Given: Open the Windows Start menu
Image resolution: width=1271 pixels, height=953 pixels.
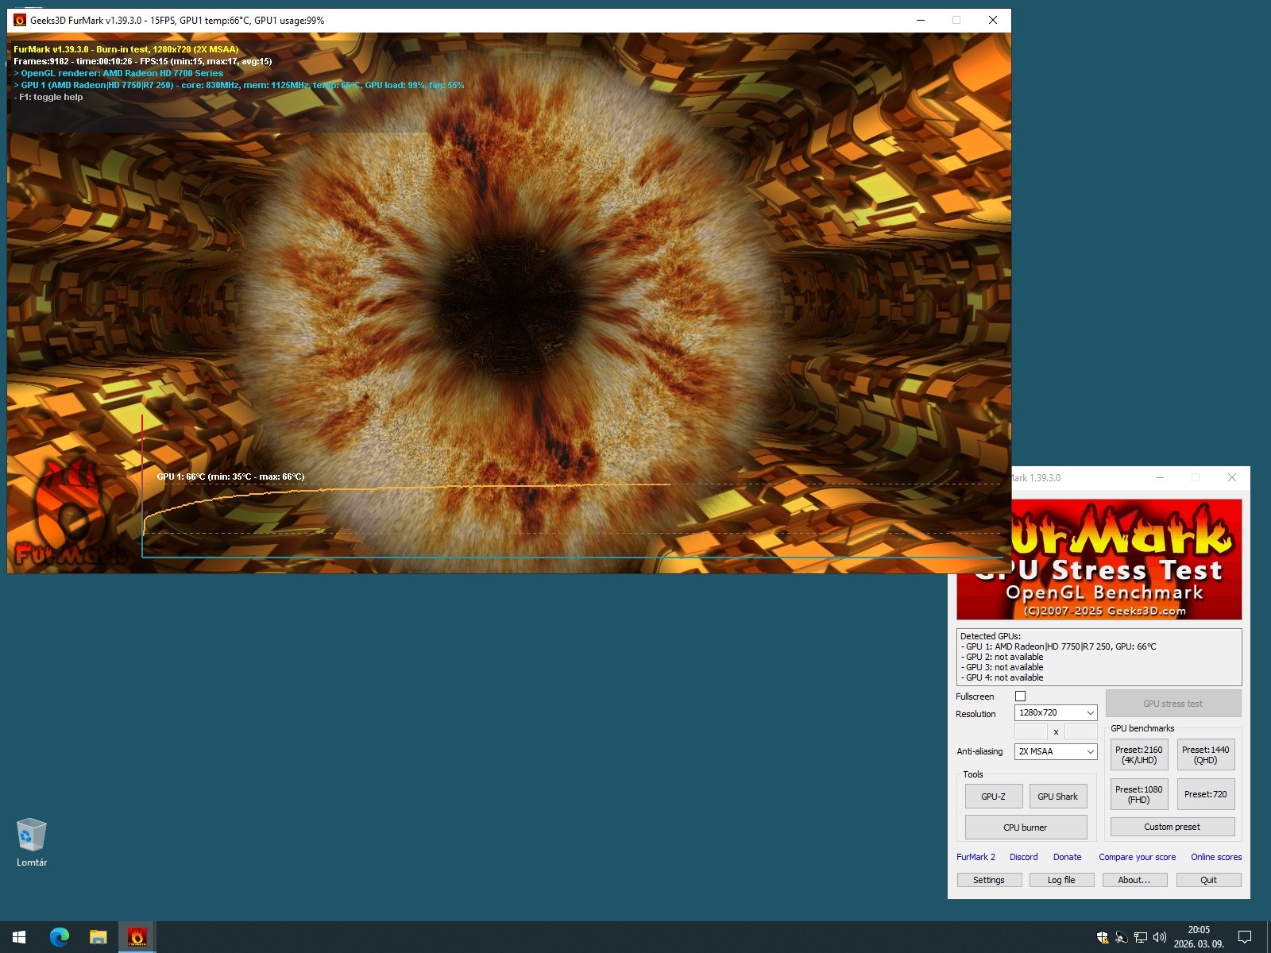Looking at the screenshot, I should click(19, 937).
